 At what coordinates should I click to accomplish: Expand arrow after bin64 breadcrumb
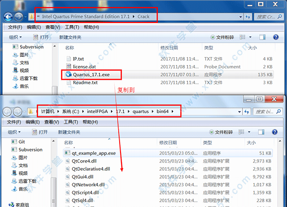(x=172, y=111)
